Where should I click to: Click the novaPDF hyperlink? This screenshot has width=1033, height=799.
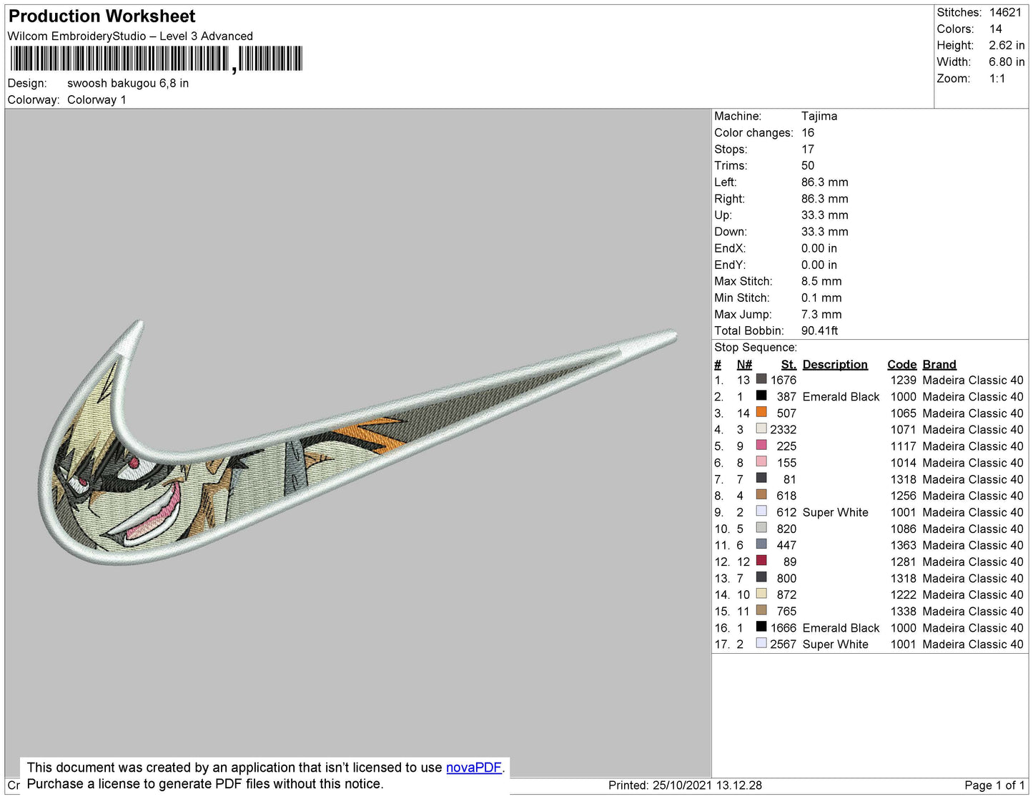[x=474, y=768]
